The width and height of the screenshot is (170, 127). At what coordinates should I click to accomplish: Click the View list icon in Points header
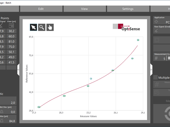[12, 25]
